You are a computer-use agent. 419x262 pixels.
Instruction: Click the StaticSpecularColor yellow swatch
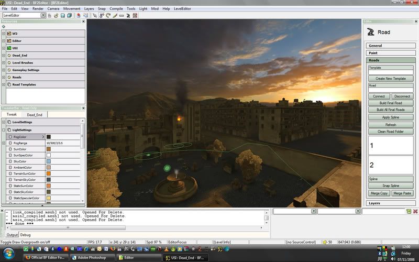[x=49, y=198]
